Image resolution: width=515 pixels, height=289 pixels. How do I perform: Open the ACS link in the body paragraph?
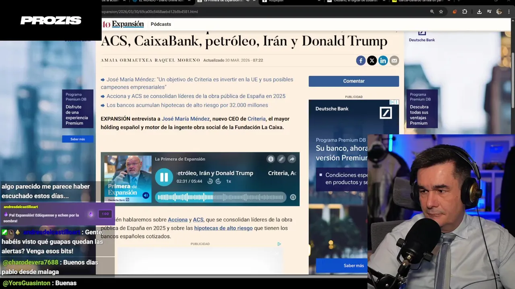(x=198, y=220)
